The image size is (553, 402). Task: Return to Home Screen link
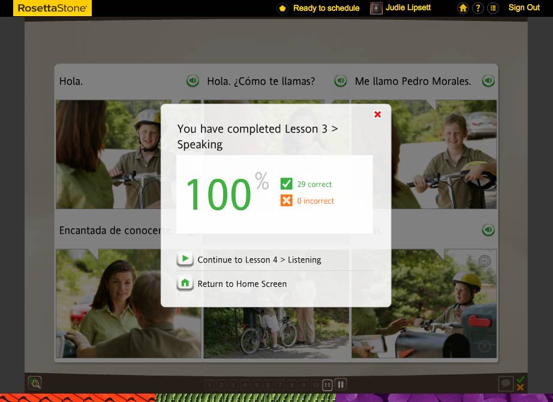point(242,283)
